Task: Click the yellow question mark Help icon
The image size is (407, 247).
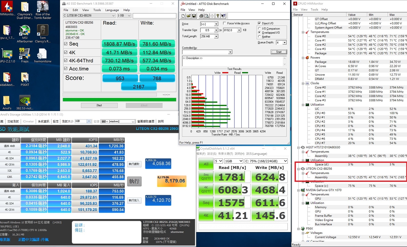Action: click(218, 16)
